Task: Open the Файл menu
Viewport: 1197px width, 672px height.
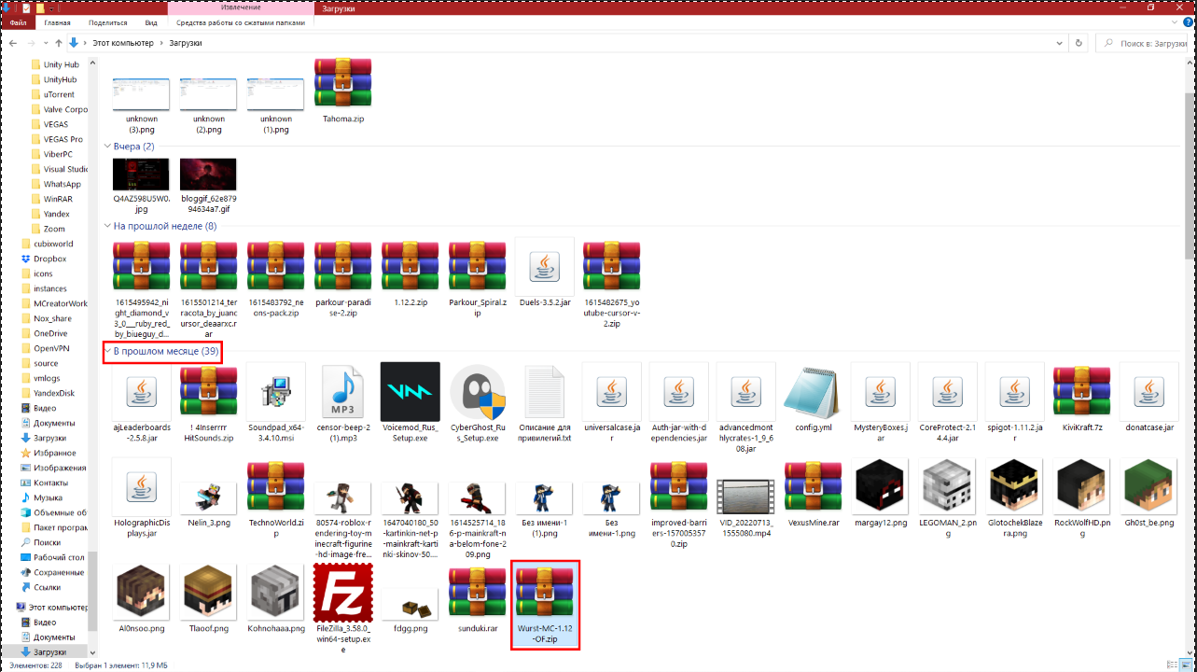Action: pos(18,22)
